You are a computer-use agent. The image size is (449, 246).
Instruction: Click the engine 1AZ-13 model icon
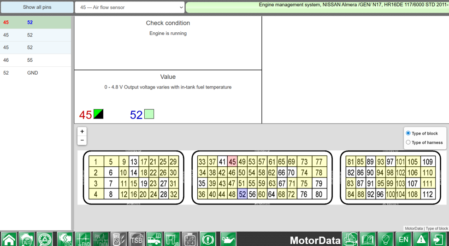point(27,239)
